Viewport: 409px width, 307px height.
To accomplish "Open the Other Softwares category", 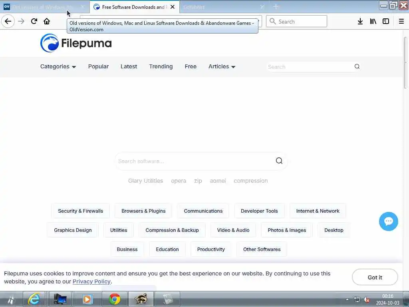I will coord(262,249).
